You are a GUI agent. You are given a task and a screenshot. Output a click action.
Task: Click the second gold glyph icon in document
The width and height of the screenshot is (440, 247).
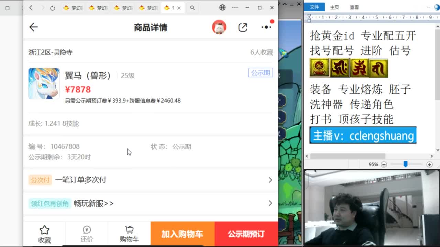tap(340, 68)
